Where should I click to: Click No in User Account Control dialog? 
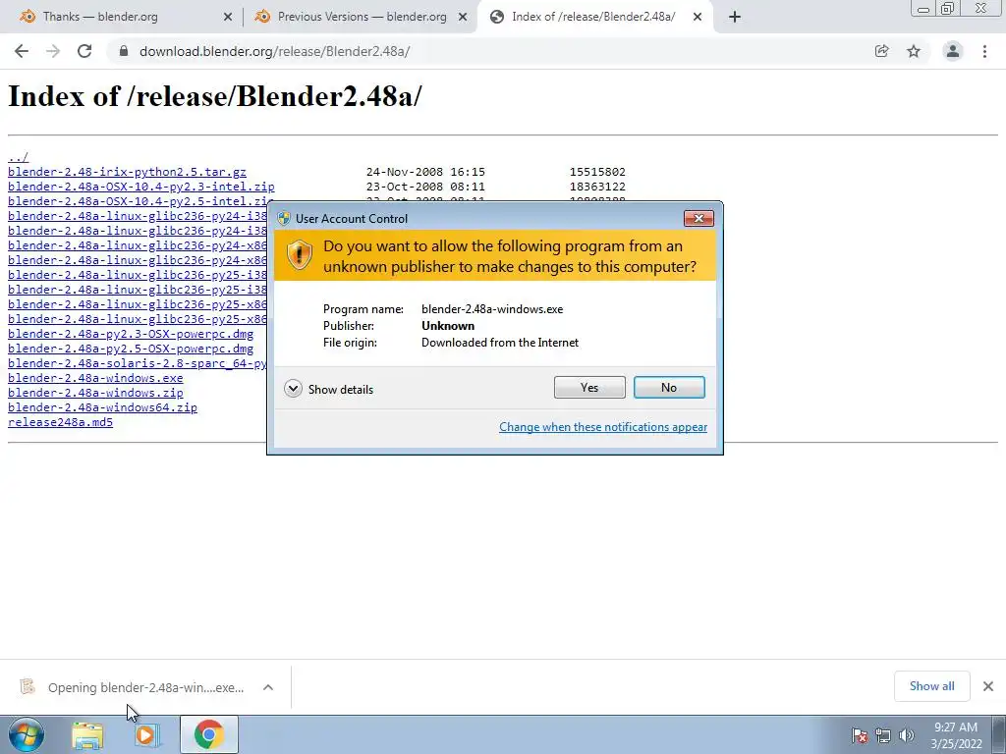[668, 387]
